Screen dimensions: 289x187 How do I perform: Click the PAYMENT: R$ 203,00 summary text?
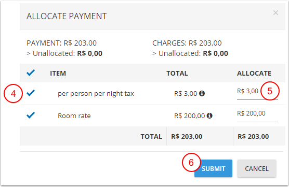click(61, 43)
